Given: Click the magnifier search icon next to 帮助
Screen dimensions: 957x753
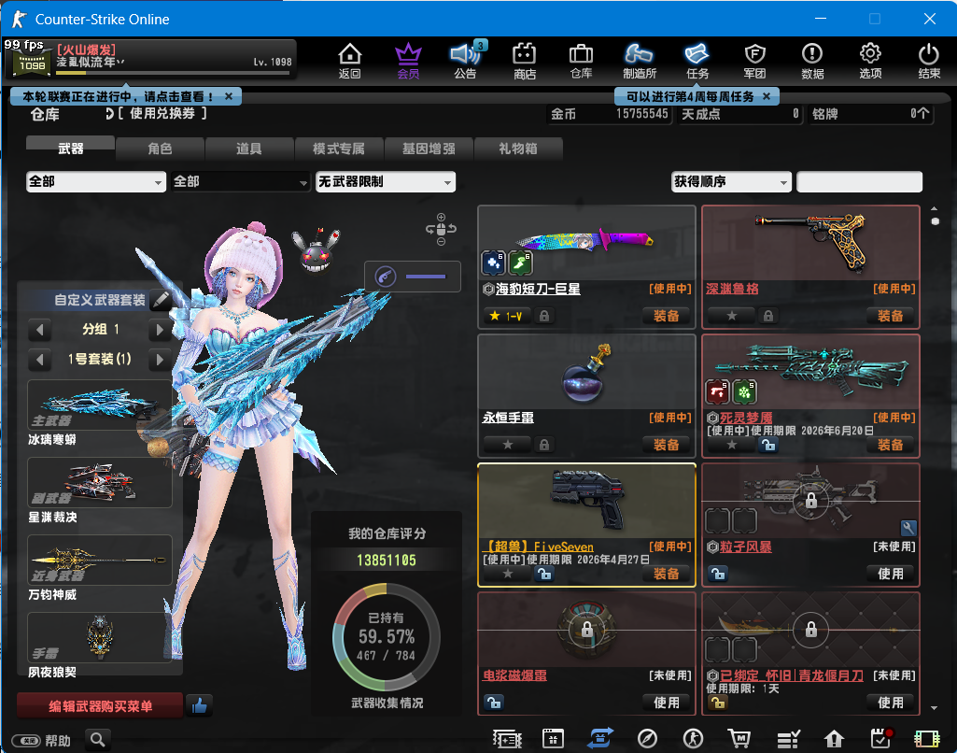Looking at the screenshot, I should [x=98, y=740].
